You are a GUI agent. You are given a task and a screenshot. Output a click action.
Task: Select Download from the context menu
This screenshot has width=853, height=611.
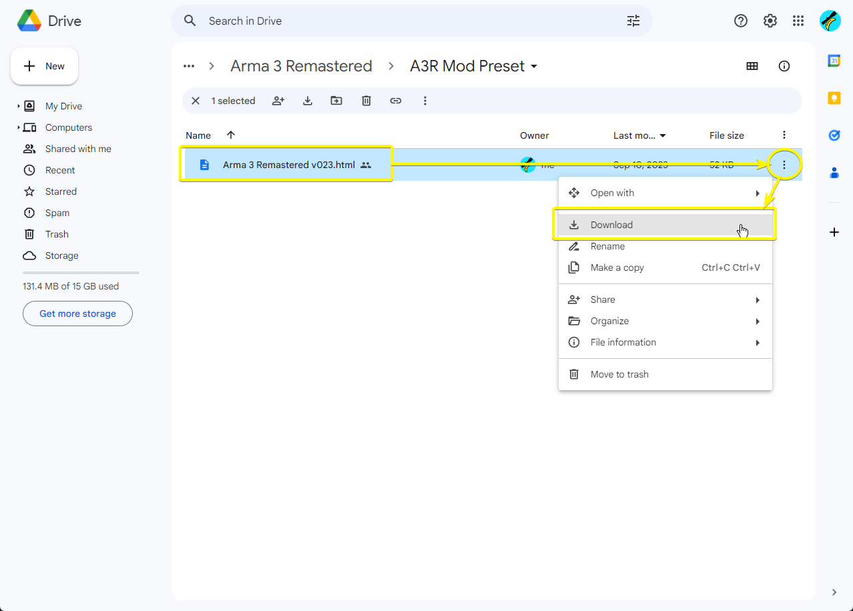click(x=611, y=225)
